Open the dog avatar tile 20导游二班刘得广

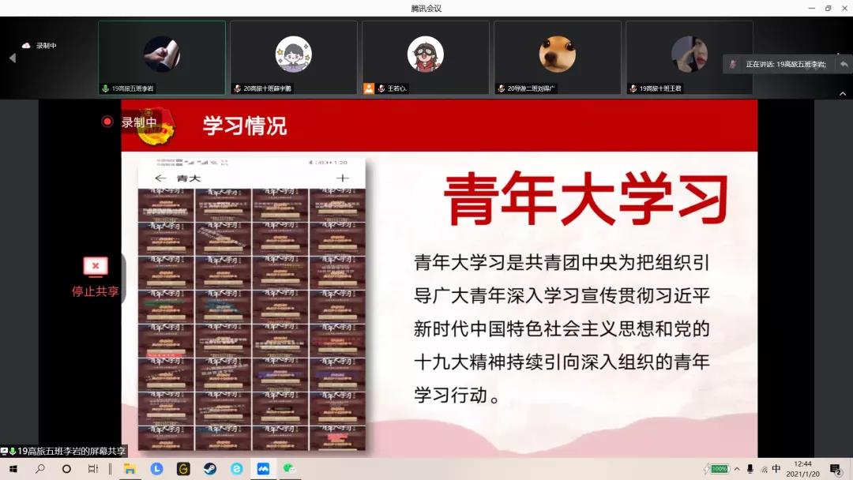pos(557,58)
